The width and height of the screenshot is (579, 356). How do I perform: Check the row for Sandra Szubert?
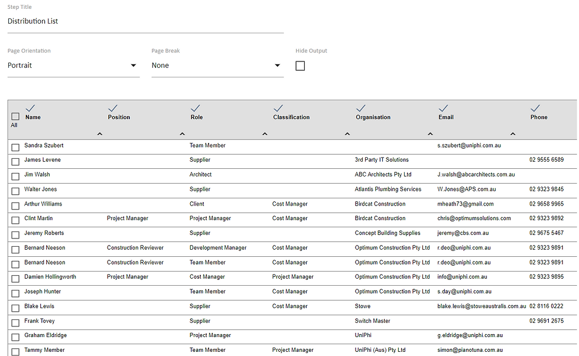coord(14,145)
